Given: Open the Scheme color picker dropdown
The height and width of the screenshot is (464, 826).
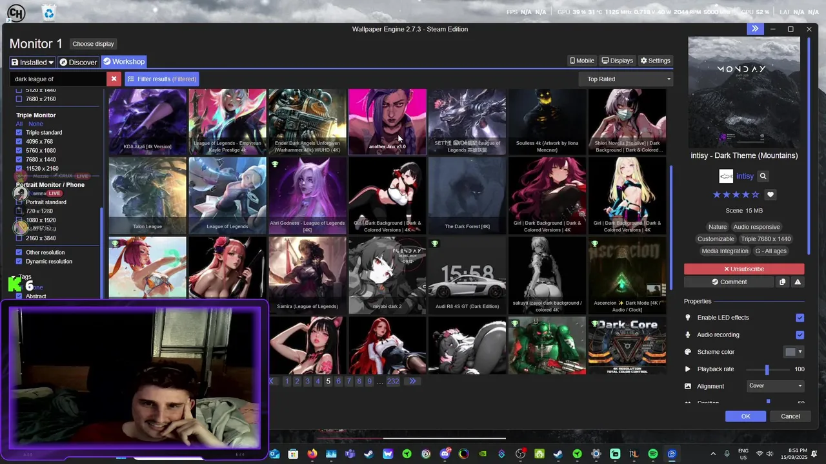Looking at the screenshot, I should tap(793, 352).
